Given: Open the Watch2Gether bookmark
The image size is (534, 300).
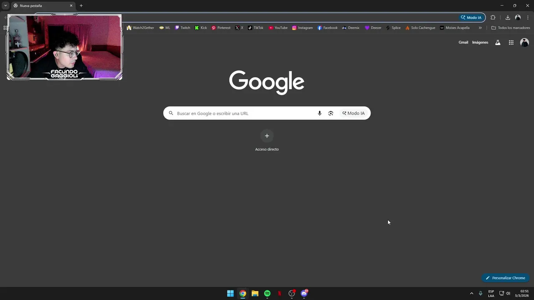Looking at the screenshot, I should point(141,28).
